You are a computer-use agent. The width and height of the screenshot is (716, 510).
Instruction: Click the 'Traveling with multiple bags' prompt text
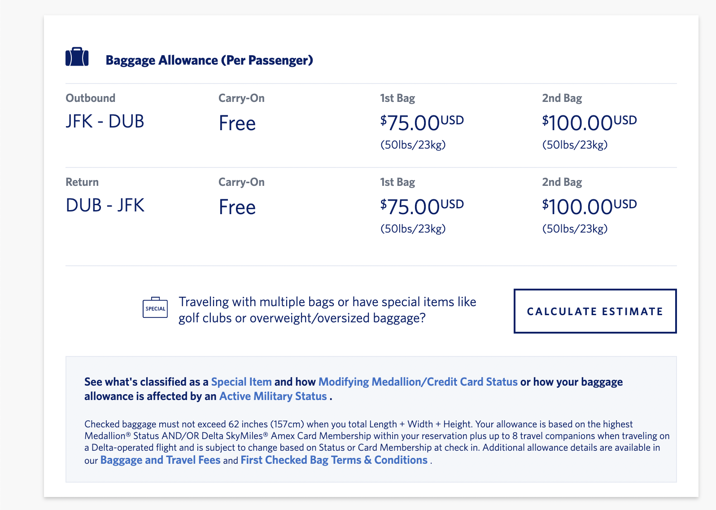[x=327, y=310]
